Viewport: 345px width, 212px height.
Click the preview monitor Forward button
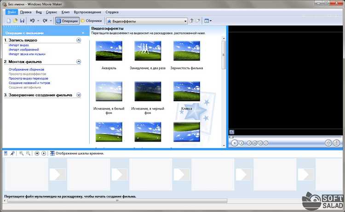[266, 143]
